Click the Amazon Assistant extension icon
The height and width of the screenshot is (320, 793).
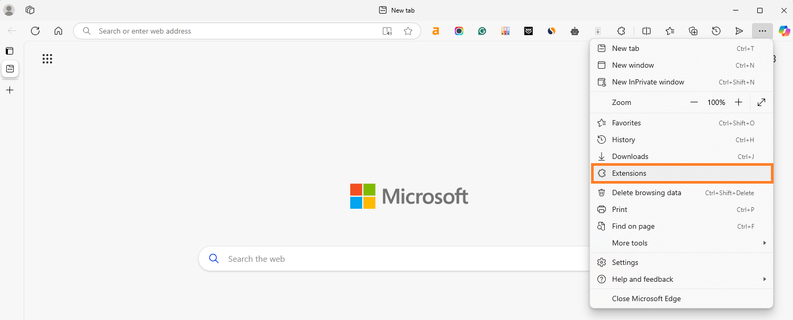[435, 31]
